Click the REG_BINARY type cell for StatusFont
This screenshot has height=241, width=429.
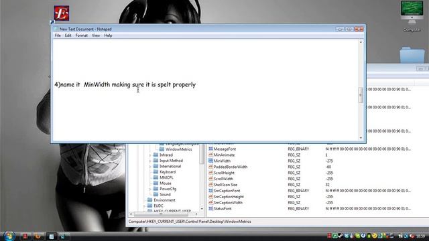[x=298, y=208]
